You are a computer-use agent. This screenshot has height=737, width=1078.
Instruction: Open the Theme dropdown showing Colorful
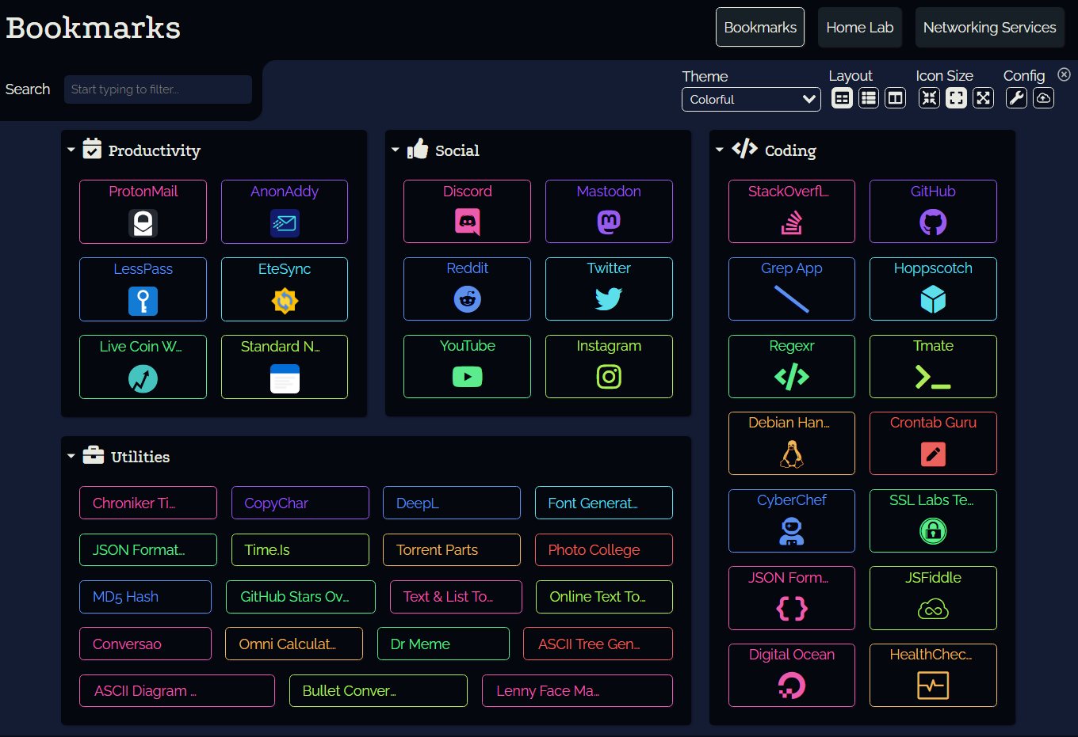(751, 99)
